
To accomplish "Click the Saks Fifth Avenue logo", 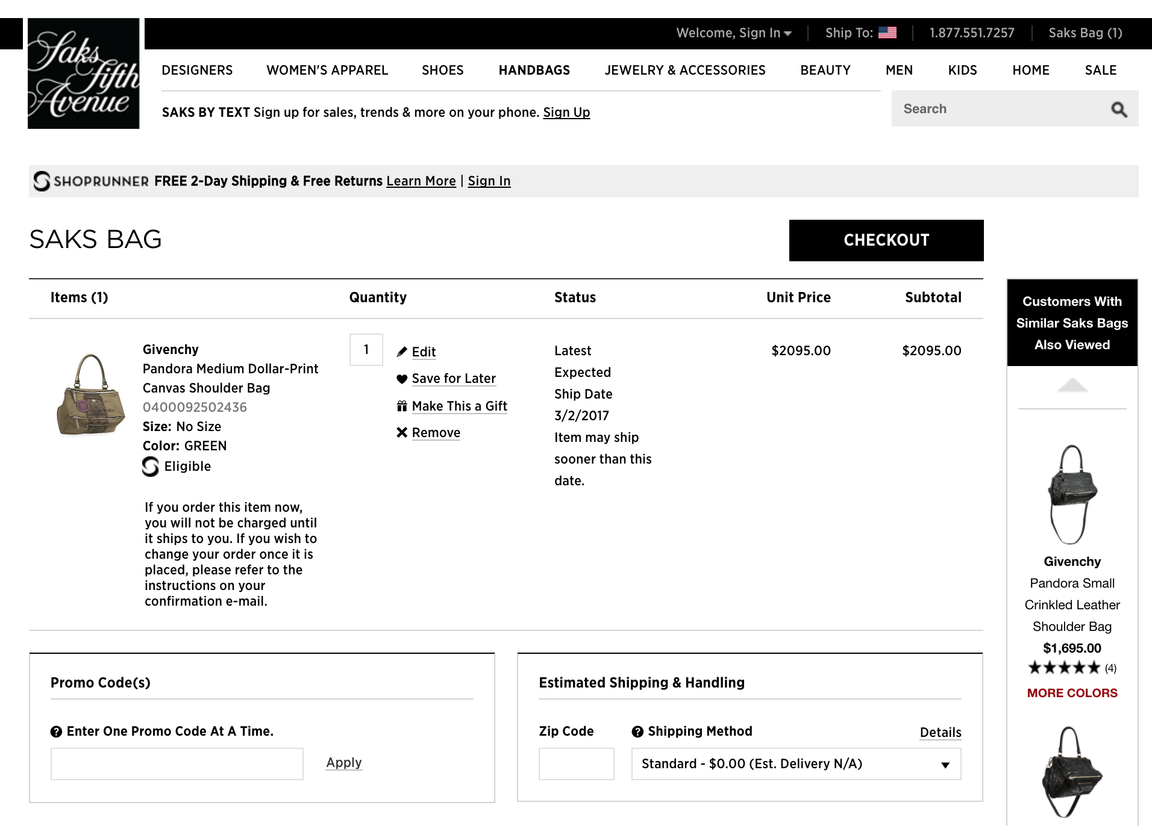I will (x=84, y=73).
